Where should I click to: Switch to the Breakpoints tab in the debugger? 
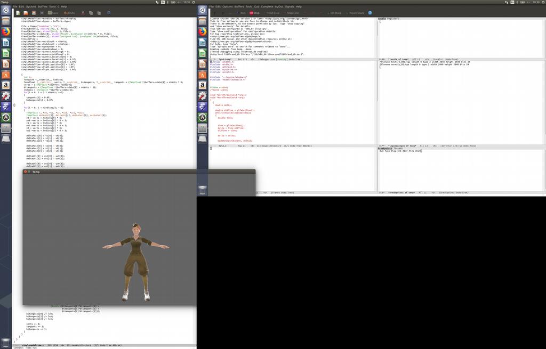[385, 149]
